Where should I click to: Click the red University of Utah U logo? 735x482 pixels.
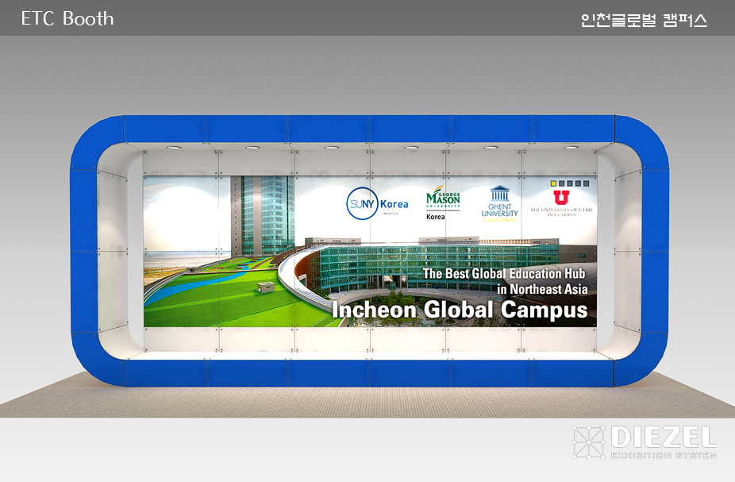point(561,197)
